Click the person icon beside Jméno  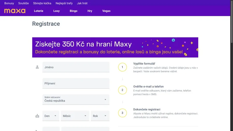tap(37, 67)
